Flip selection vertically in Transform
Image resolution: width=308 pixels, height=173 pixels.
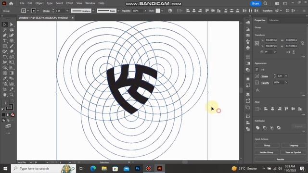click(294, 52)
